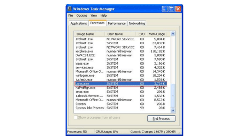The width and height of the screenshot is (248, 139).
Task: Minimize the Windows Task Manager window
Action: pos(165,9)
